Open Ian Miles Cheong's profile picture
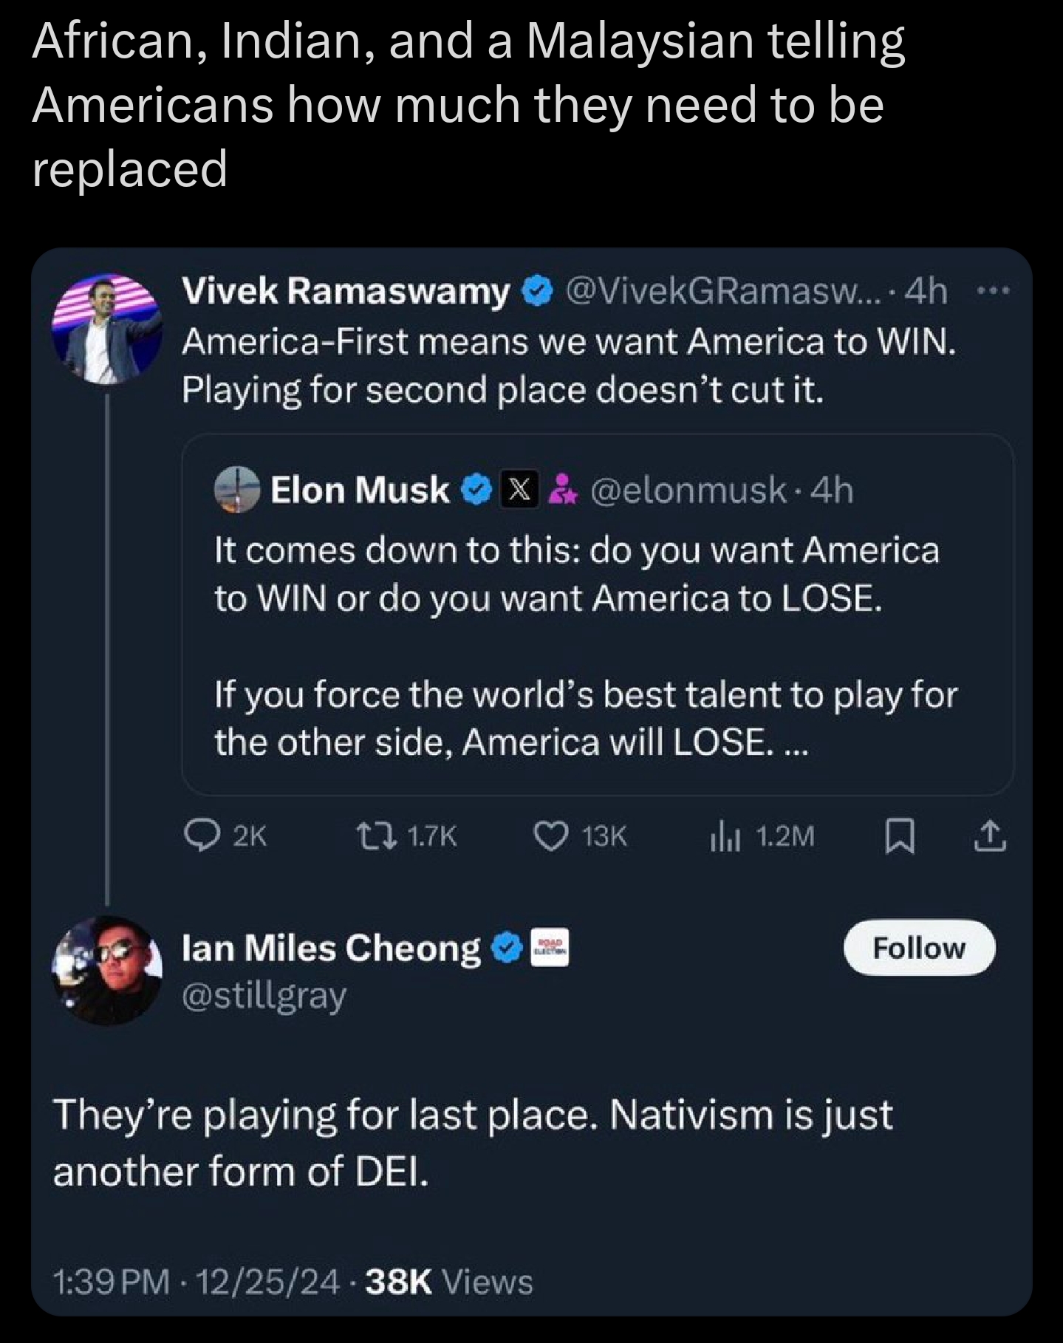1063x1343 pixels. [109, 970]
